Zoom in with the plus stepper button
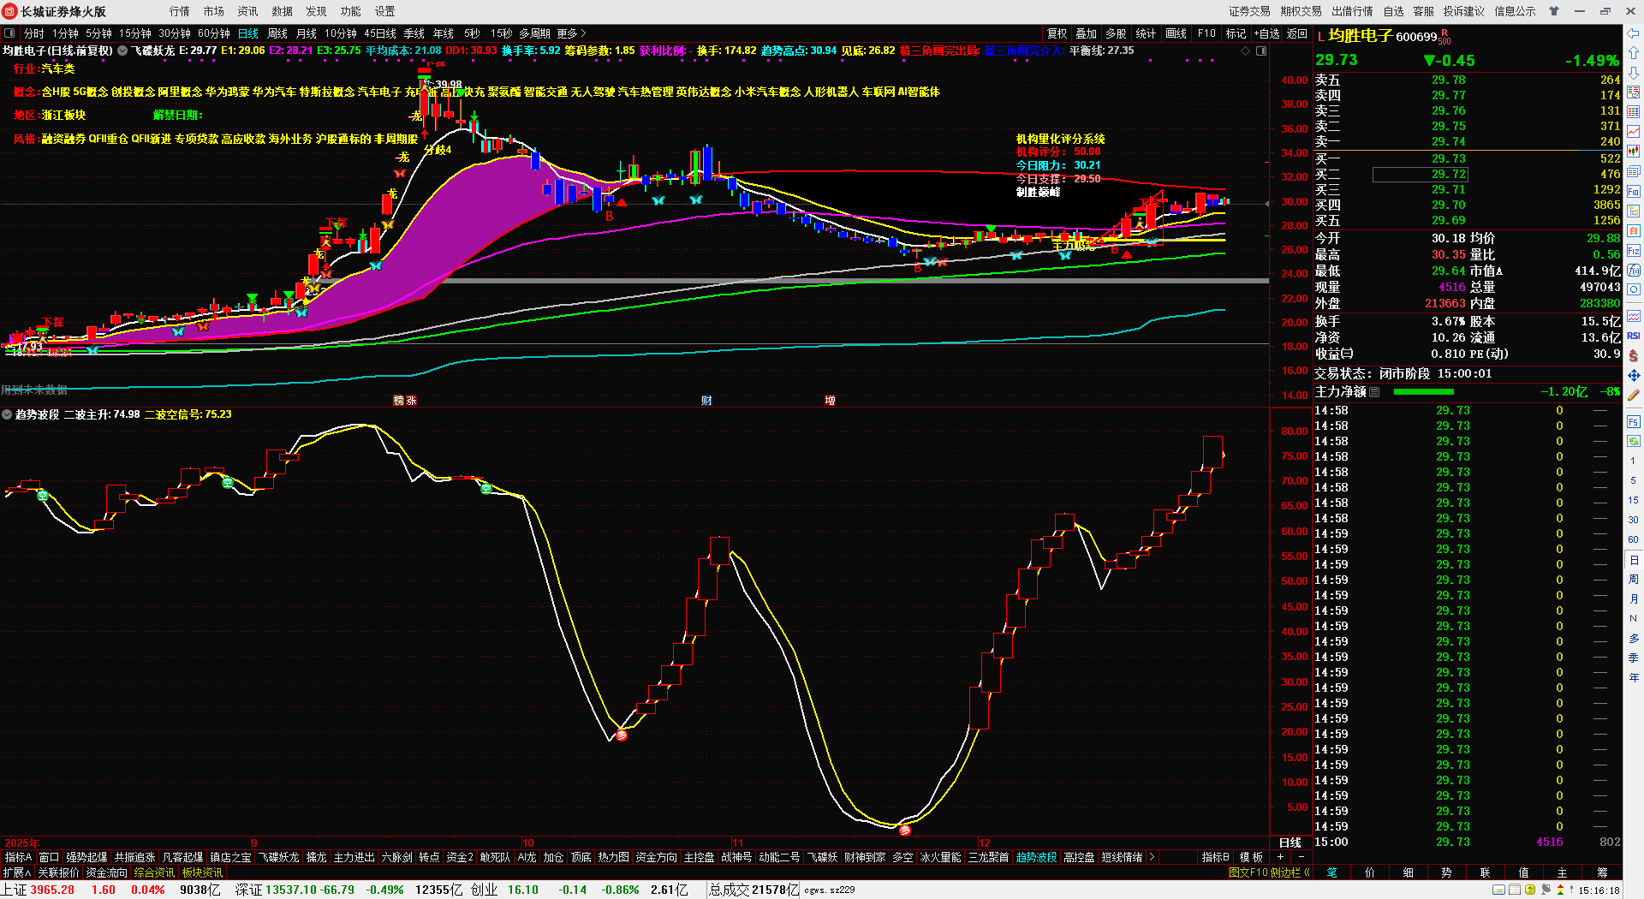The width and height of the screenshot is (1644, 899). point(1281,857)
